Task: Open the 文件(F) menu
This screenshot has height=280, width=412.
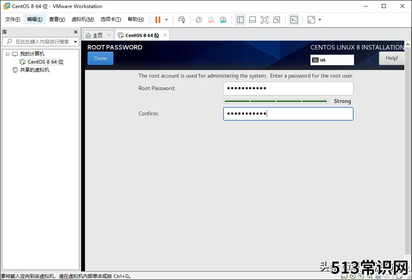Action: pos(12,19)
